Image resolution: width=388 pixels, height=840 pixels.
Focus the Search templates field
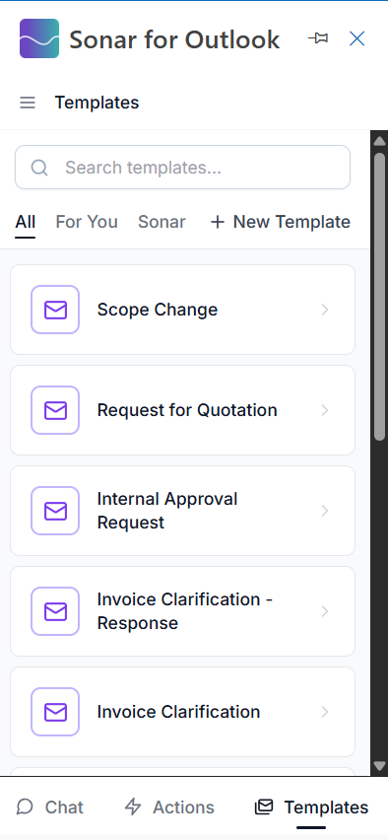182,168
